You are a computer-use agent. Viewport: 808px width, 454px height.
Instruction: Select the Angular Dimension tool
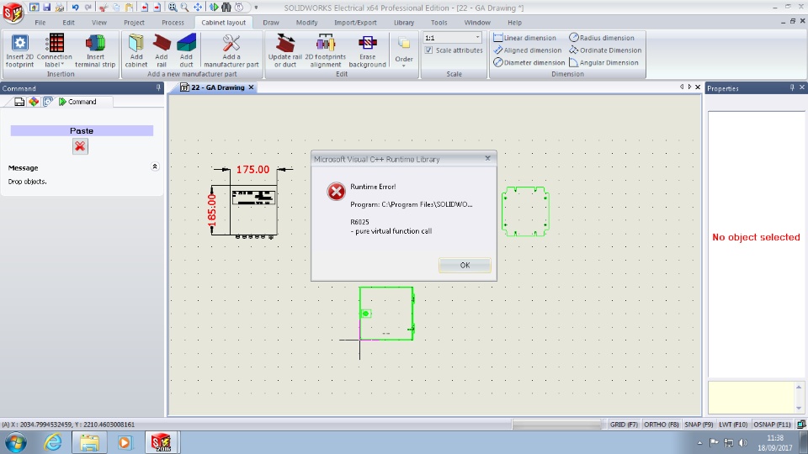(x=604, y=62)
